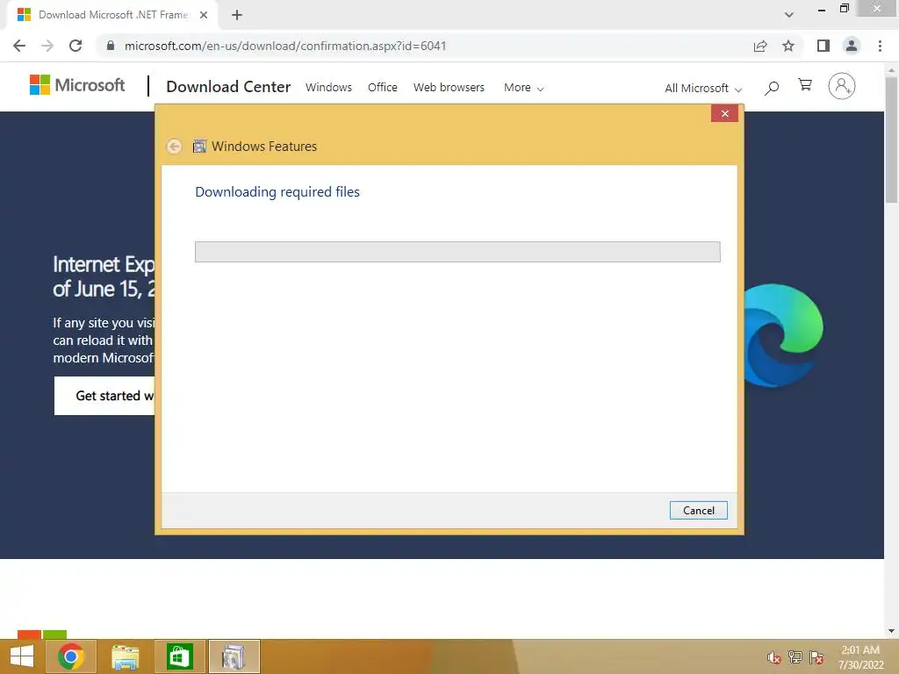Reload the current page
The image size is (899, 674).
click(76, 46)
